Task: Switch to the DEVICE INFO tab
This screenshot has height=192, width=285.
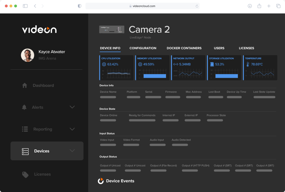Action: (110, 48)
